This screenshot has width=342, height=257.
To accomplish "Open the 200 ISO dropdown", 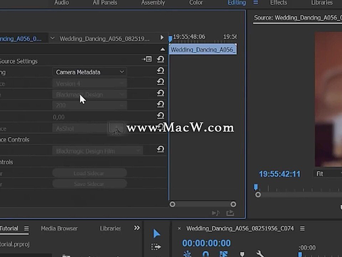I will tap(89, 105).
